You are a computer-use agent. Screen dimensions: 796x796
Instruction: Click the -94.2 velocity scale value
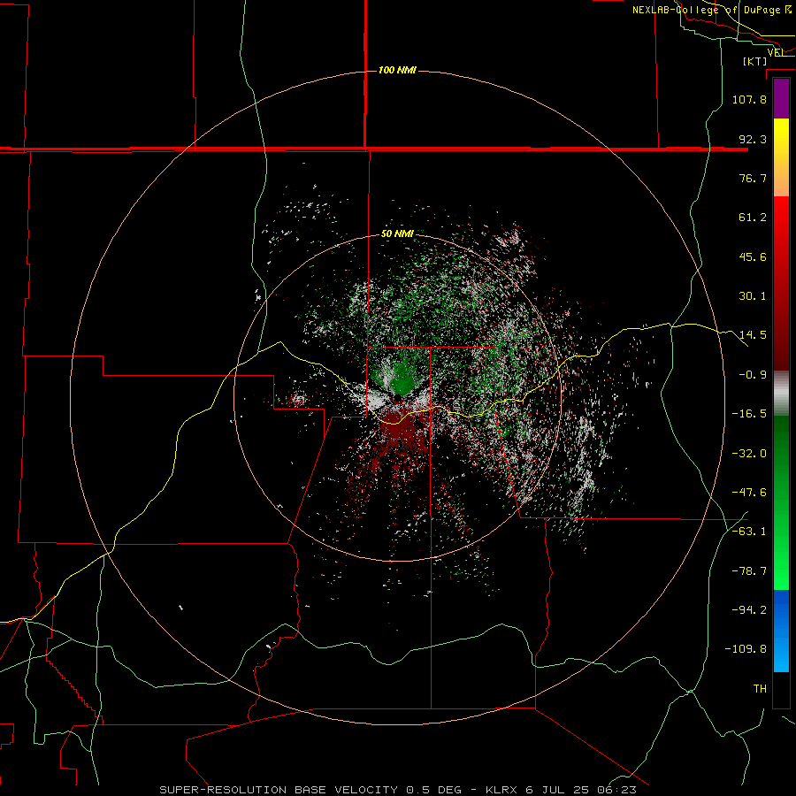(749, 610)
